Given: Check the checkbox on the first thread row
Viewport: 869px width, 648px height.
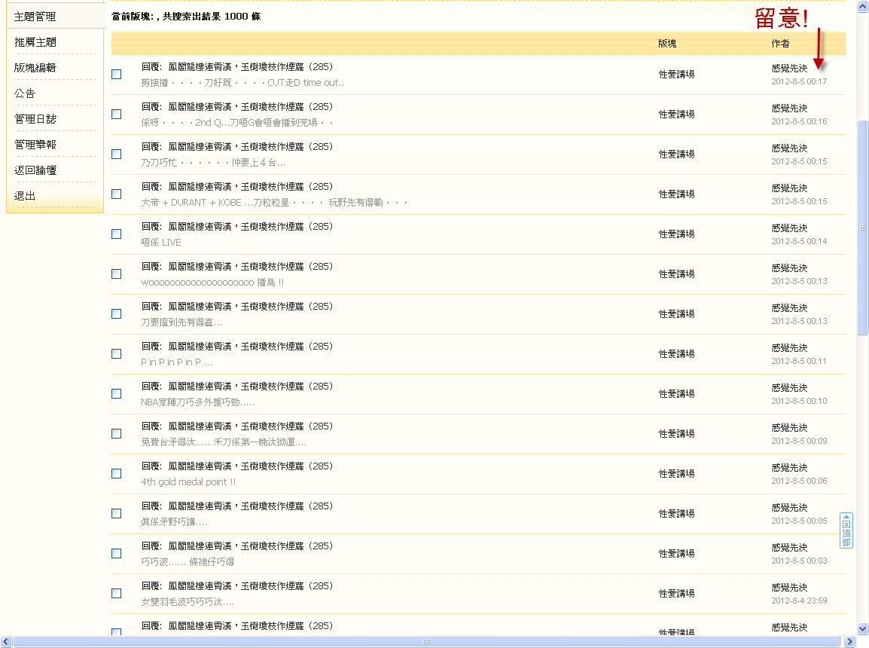Looking at the screenshot, I should tap(116, 74).
